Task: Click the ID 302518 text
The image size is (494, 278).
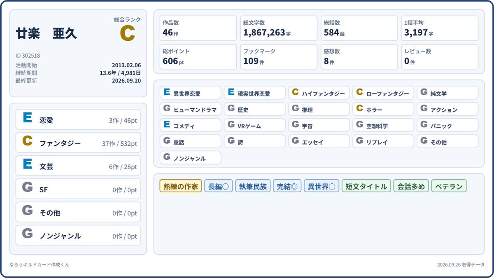Action: (28, 56)
